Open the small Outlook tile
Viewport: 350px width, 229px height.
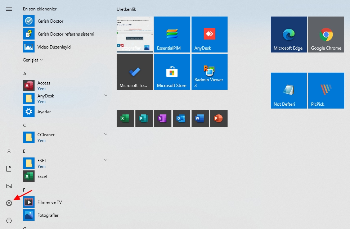(181, 119)
